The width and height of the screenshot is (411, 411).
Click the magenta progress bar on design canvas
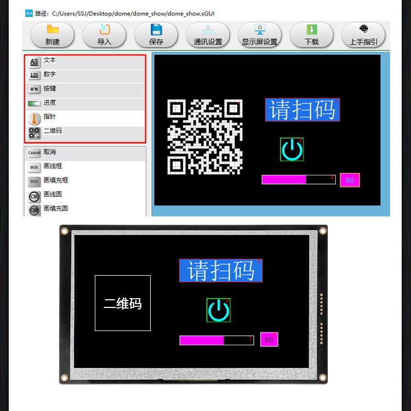pos(299,180)
